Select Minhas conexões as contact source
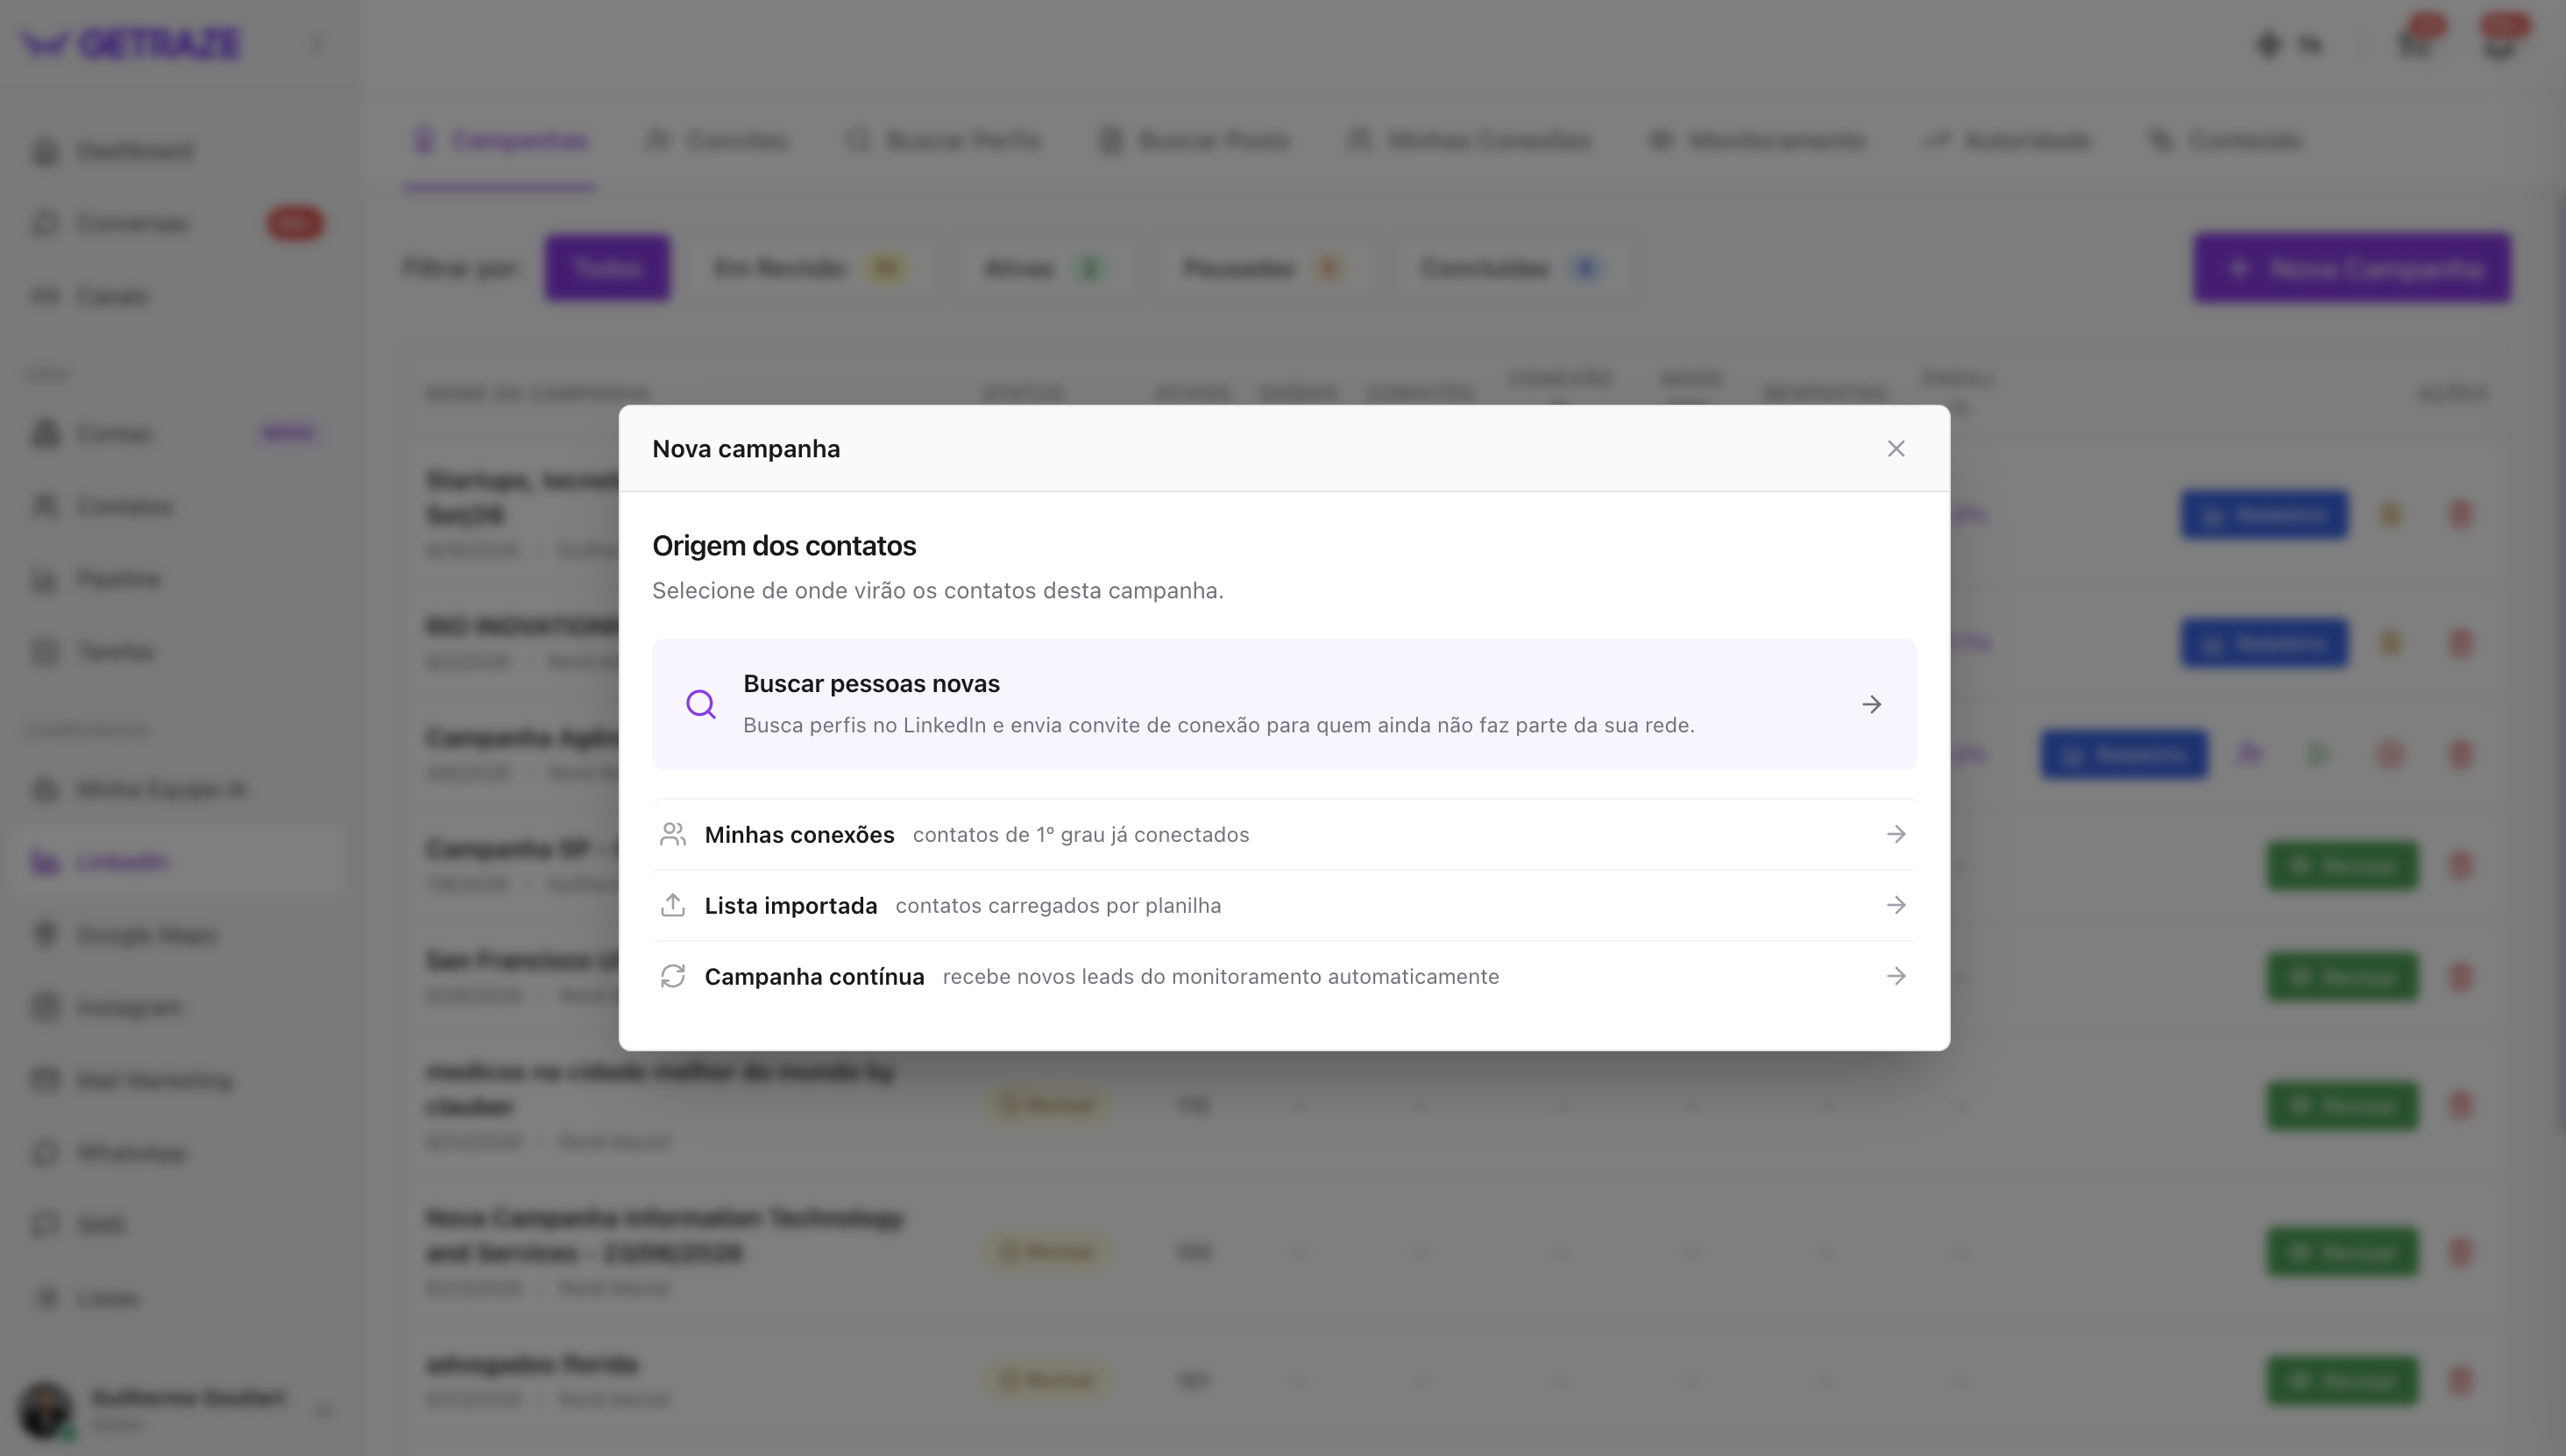 coord(1284,834)
